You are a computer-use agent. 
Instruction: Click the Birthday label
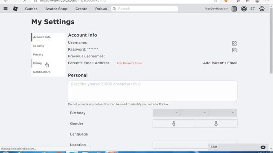tap(78, 113)
